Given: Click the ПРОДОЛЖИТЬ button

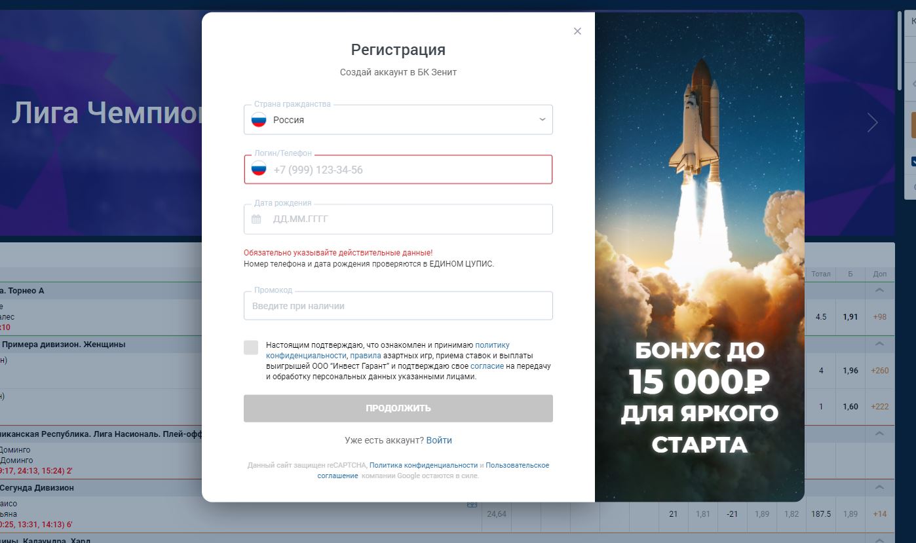Looking at the screenshot, I should click(x=398, y=408).
